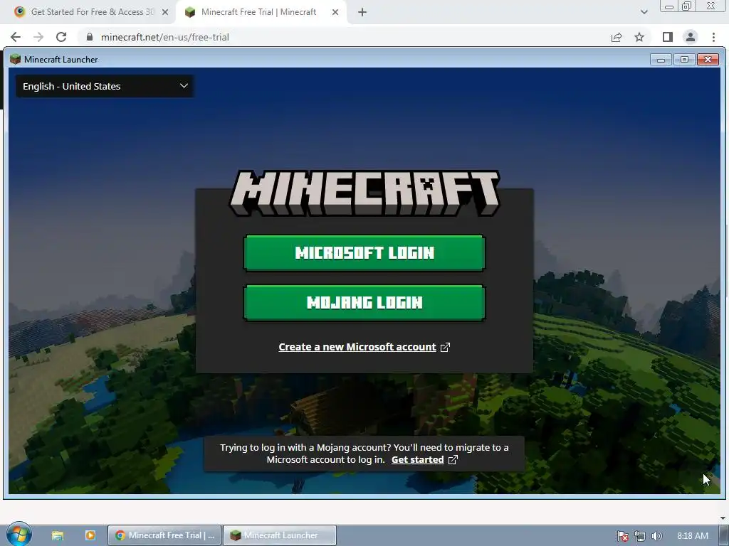Open network tray icon
This screenshot has width=729, height=546.
point(640,536)
